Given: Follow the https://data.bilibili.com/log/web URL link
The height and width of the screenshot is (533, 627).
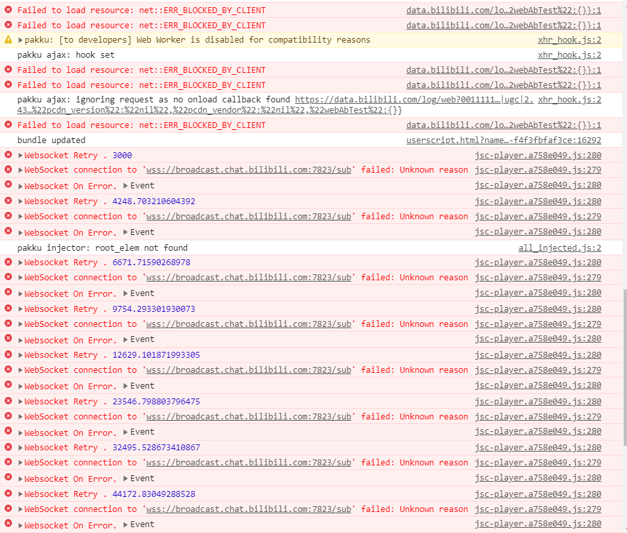Looking at the screenshot, I should point(414,100).
